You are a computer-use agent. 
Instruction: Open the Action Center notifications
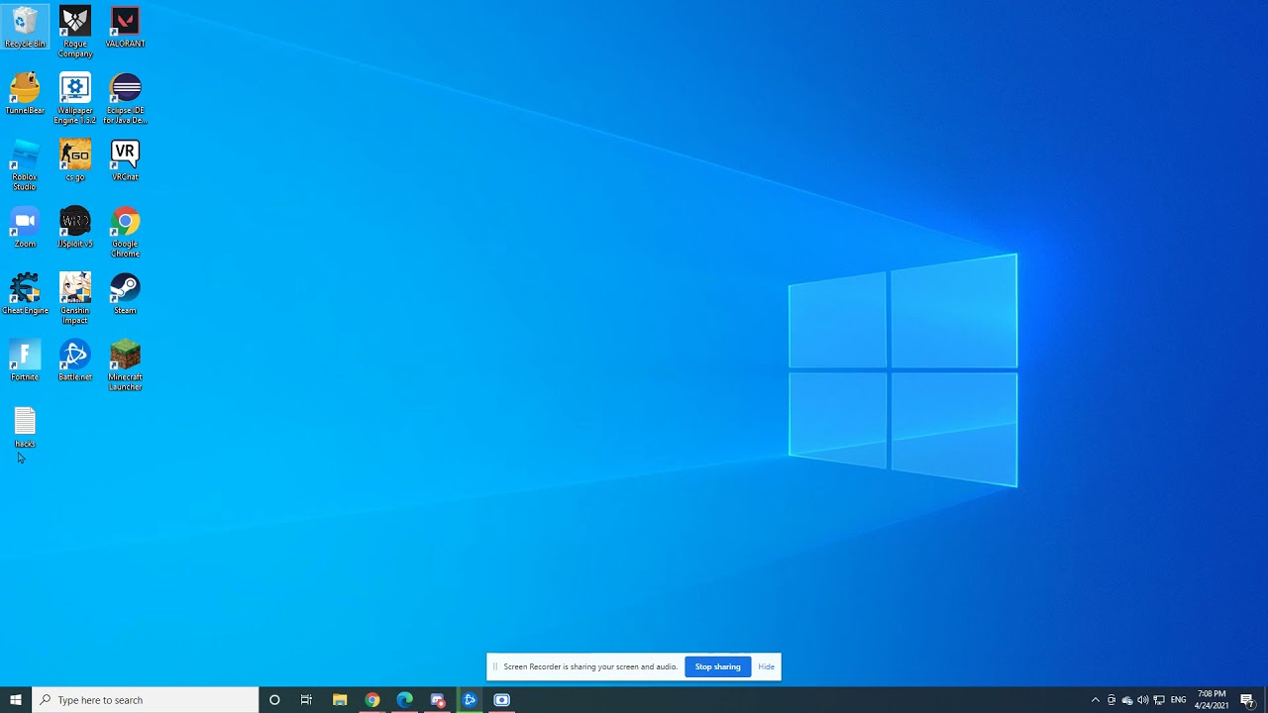pyautogui.click(x=1248, y=700)
